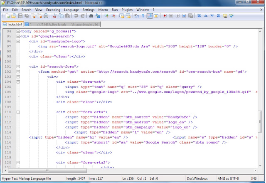Click the macro Playback icon
Screen dimensions: 266x183
(x=177, y=16)
